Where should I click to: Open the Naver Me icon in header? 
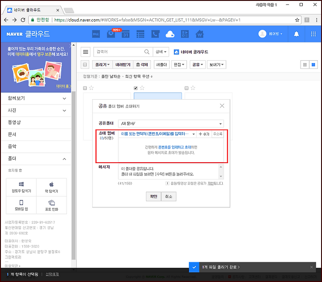[x=96, y=34]
